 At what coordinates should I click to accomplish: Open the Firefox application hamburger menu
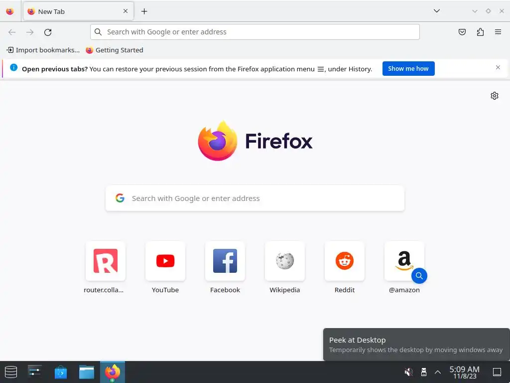498,32
